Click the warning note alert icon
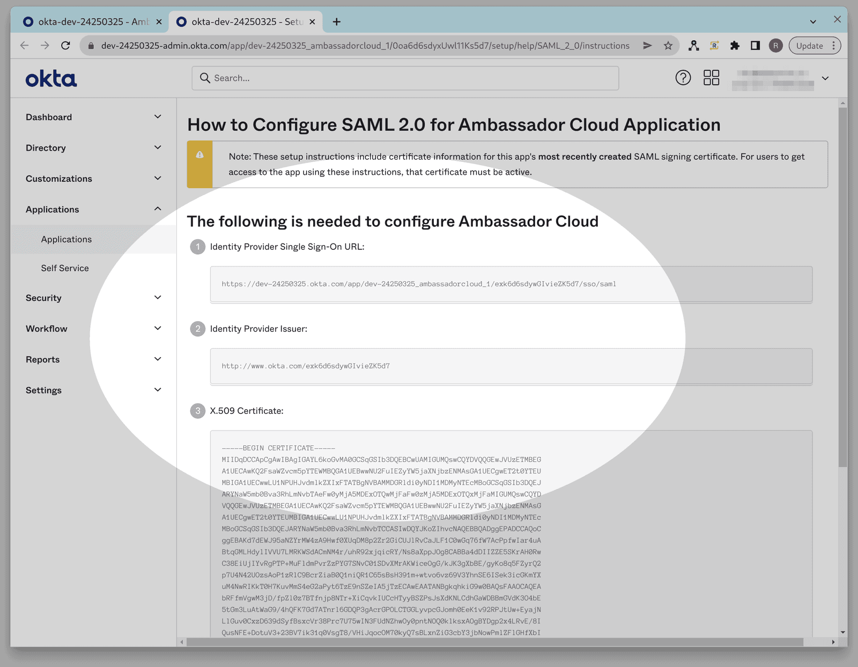The image size is (858, 667). coord(199,154)
